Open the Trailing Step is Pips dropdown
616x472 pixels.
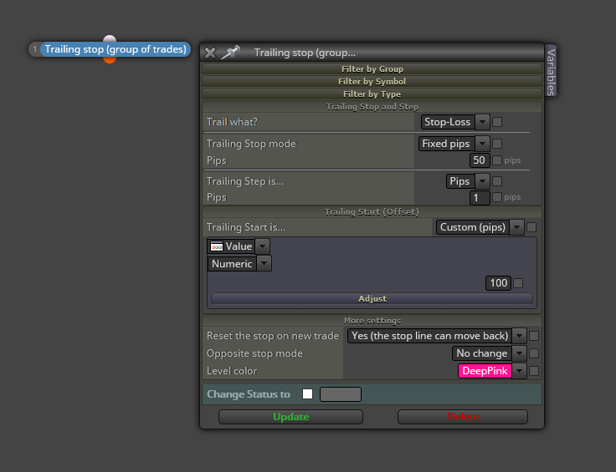[468, 181]
